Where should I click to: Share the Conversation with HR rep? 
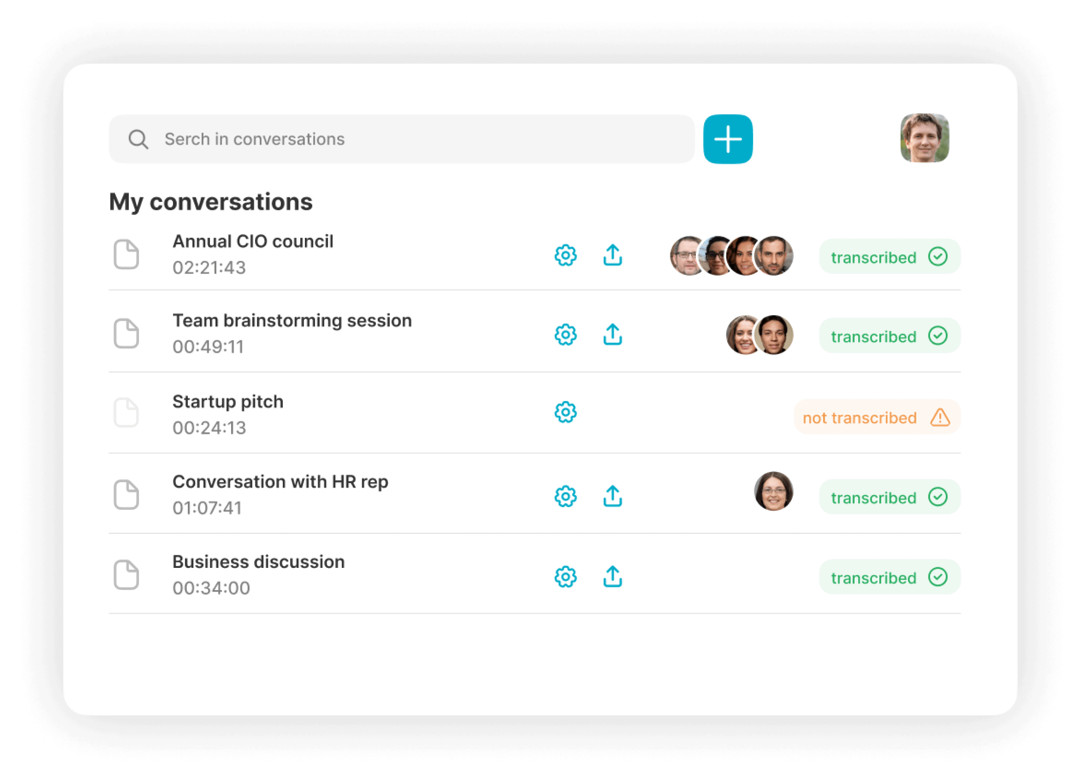[x=612, y=496]
